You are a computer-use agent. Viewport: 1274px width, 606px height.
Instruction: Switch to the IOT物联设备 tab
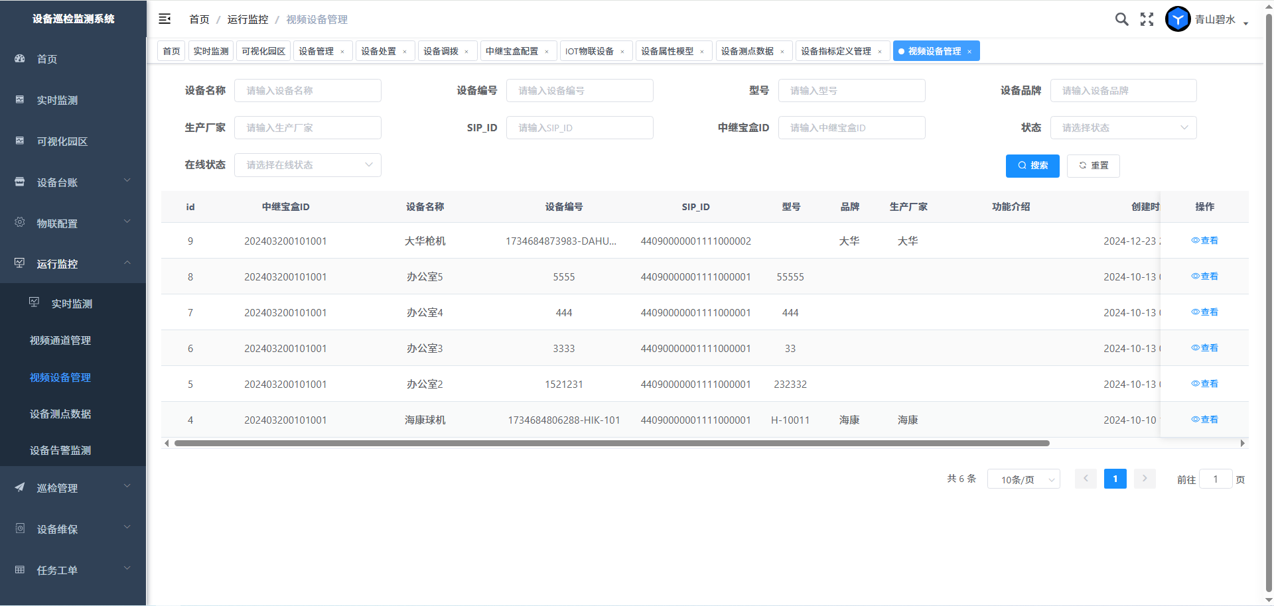pos(589,52)
